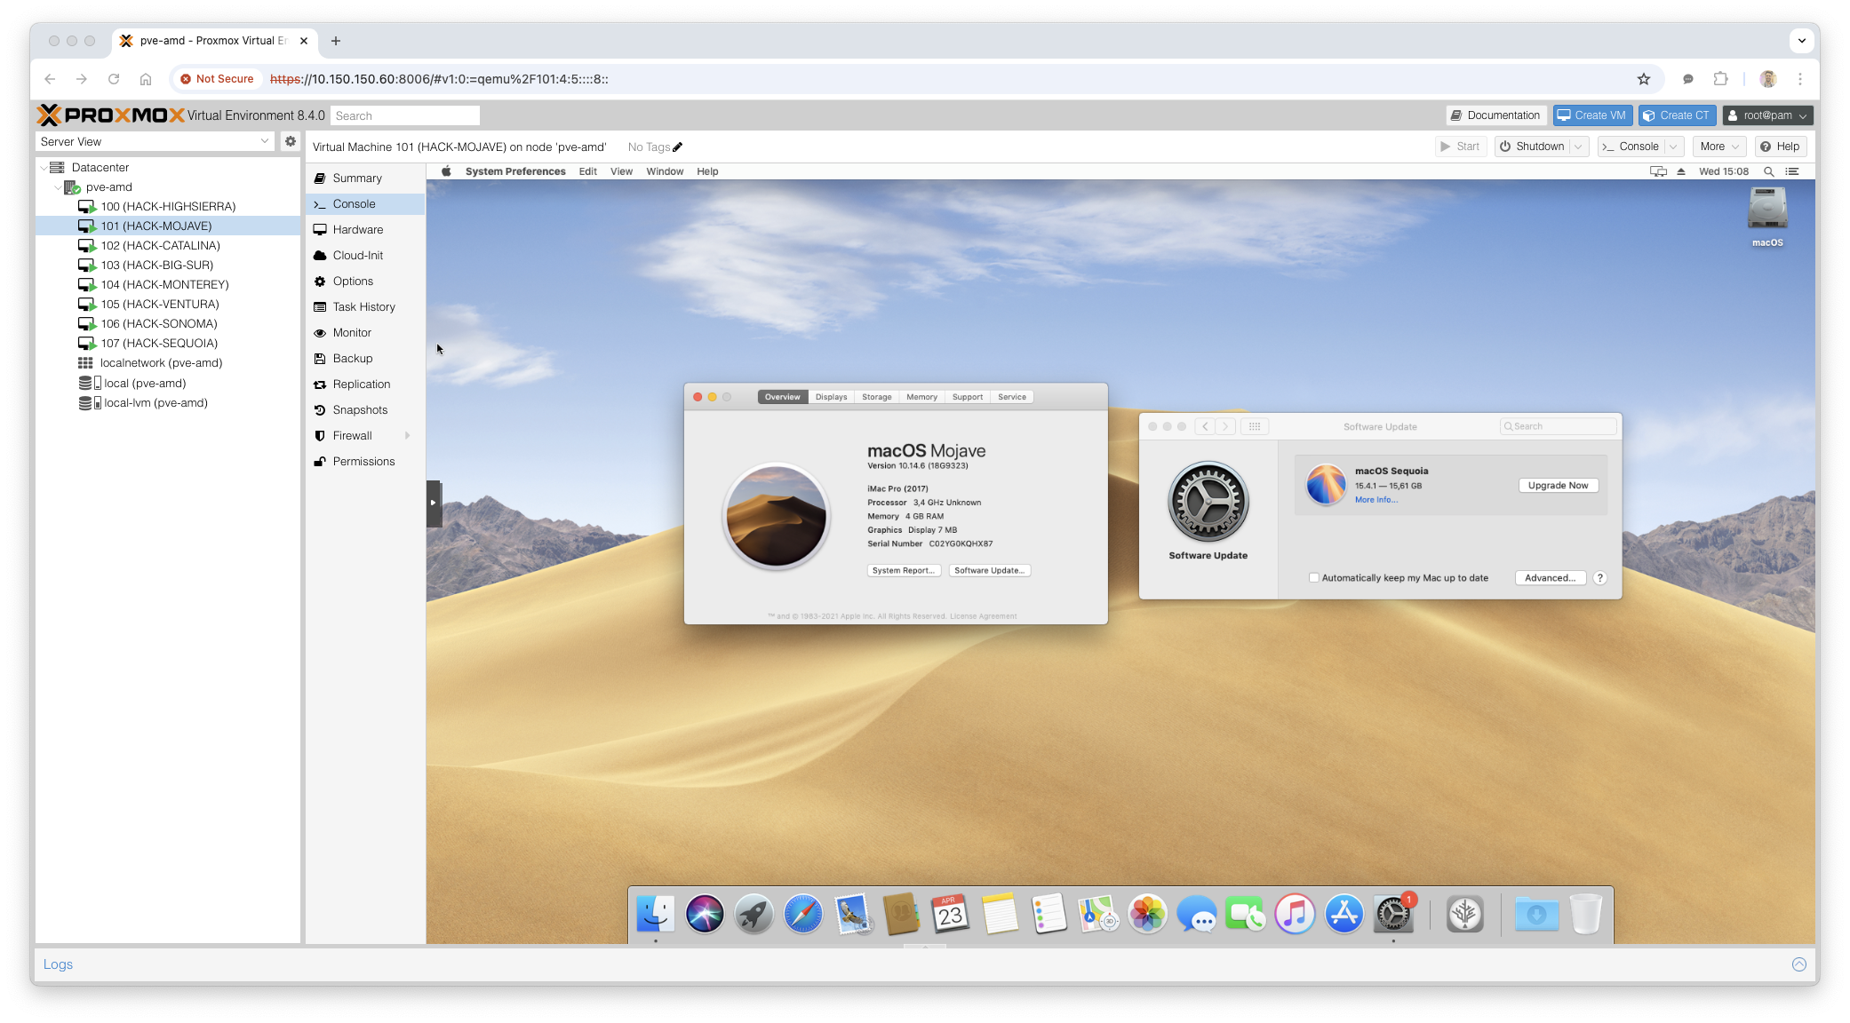Image resolution: width=1850 pixels, height=1023 pixels.
Task: Open the Window menu in the macOS menu bar
Action: click(664, 171)
